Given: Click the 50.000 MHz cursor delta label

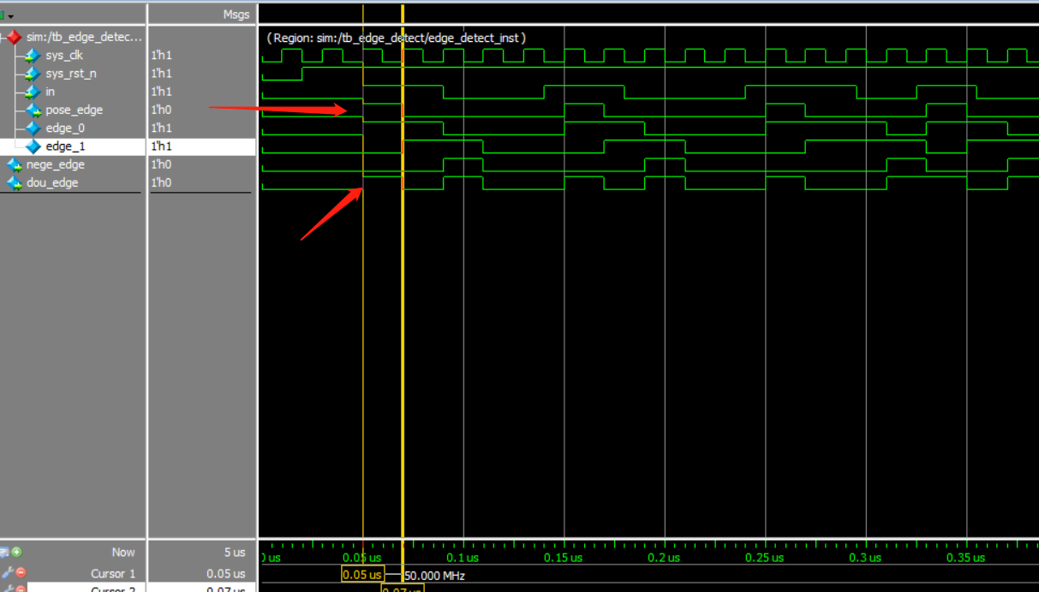Looking at the screenshot, I should coord(434,576).
